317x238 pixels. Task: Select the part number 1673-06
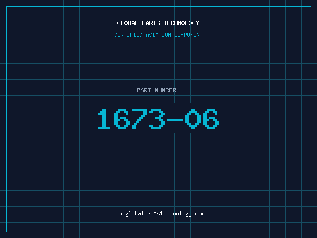point(158,119)
